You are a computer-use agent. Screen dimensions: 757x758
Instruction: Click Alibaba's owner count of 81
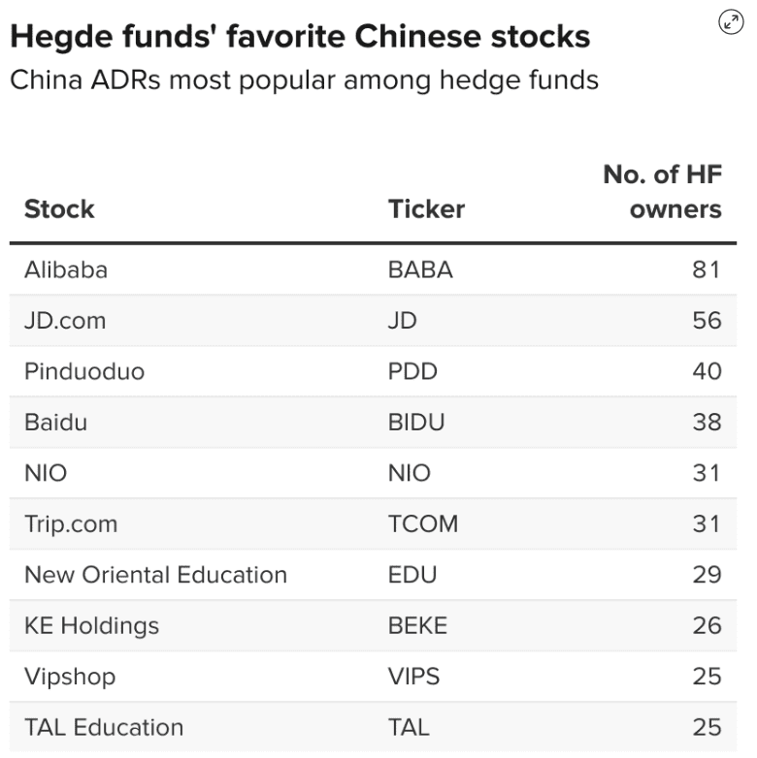pos(707,269)
